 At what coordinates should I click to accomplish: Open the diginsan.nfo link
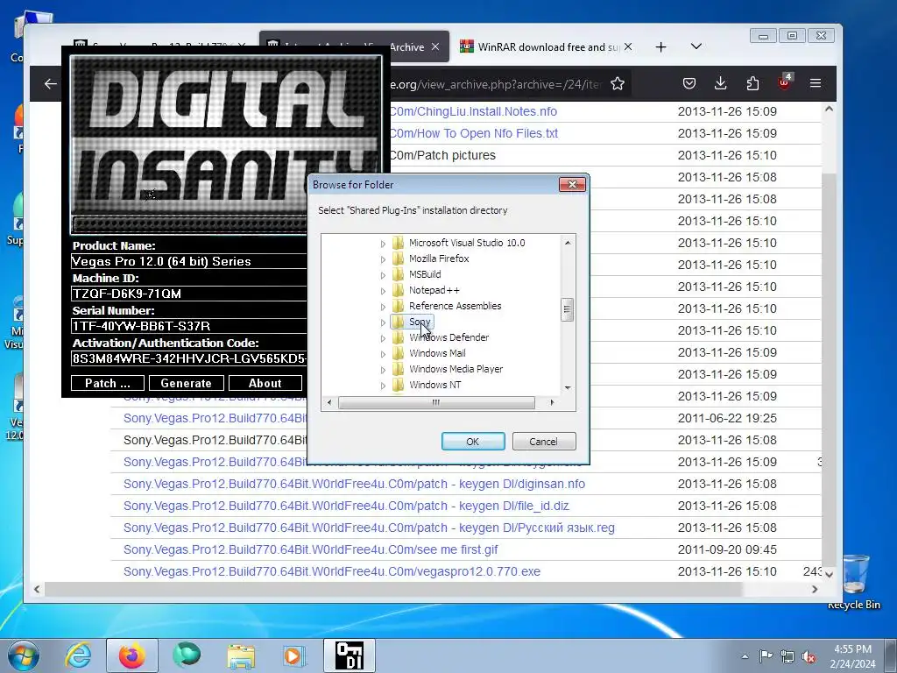pyautogui.click(x=354, y=484)
